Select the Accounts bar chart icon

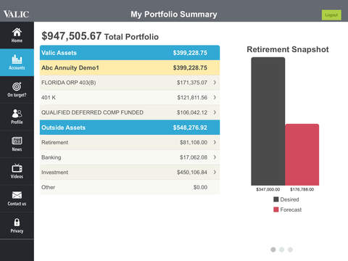[17, 59]
